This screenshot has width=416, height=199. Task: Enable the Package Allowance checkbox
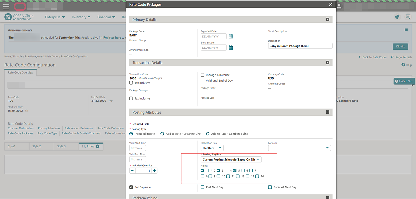coord(203,75)
